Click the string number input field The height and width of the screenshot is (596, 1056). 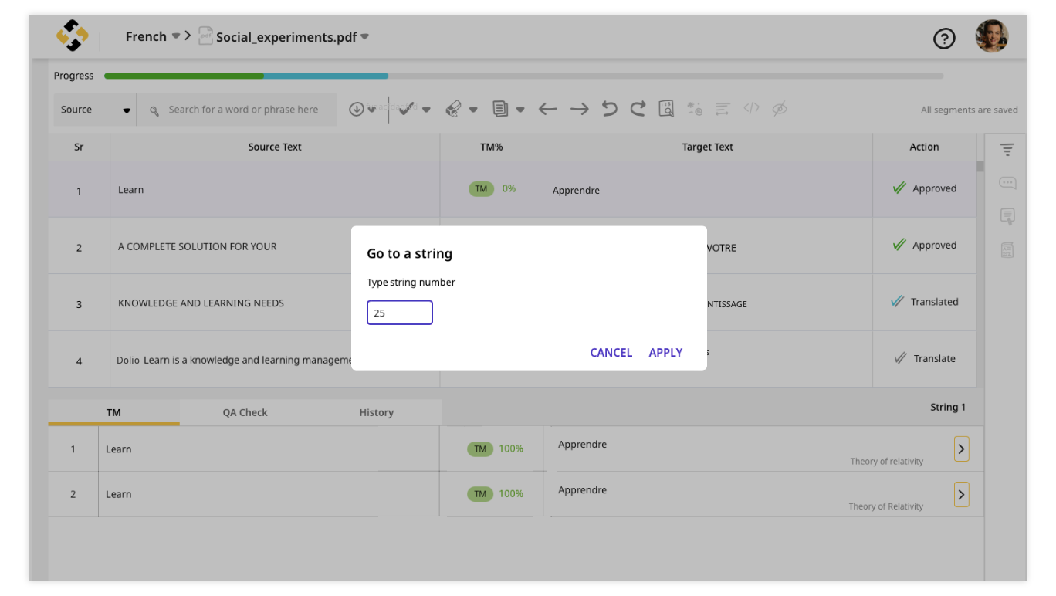click(x=400, y=313)
